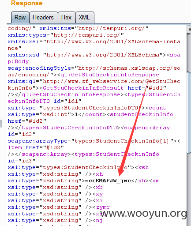Screen dimensions: 191x226
Task: Switch to the Raw tab
Action: click(x=20, y=18)
